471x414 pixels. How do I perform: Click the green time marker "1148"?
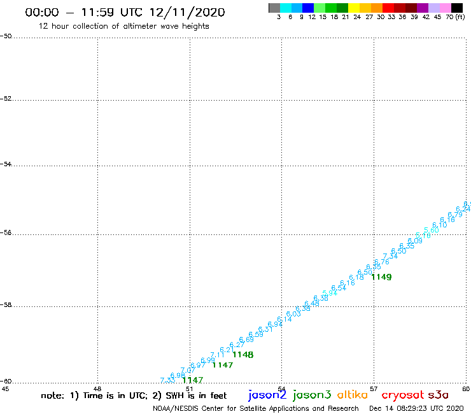(243, 355)
